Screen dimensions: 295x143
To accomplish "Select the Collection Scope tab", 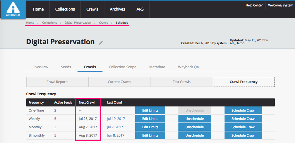I will (x=122, y=67).
